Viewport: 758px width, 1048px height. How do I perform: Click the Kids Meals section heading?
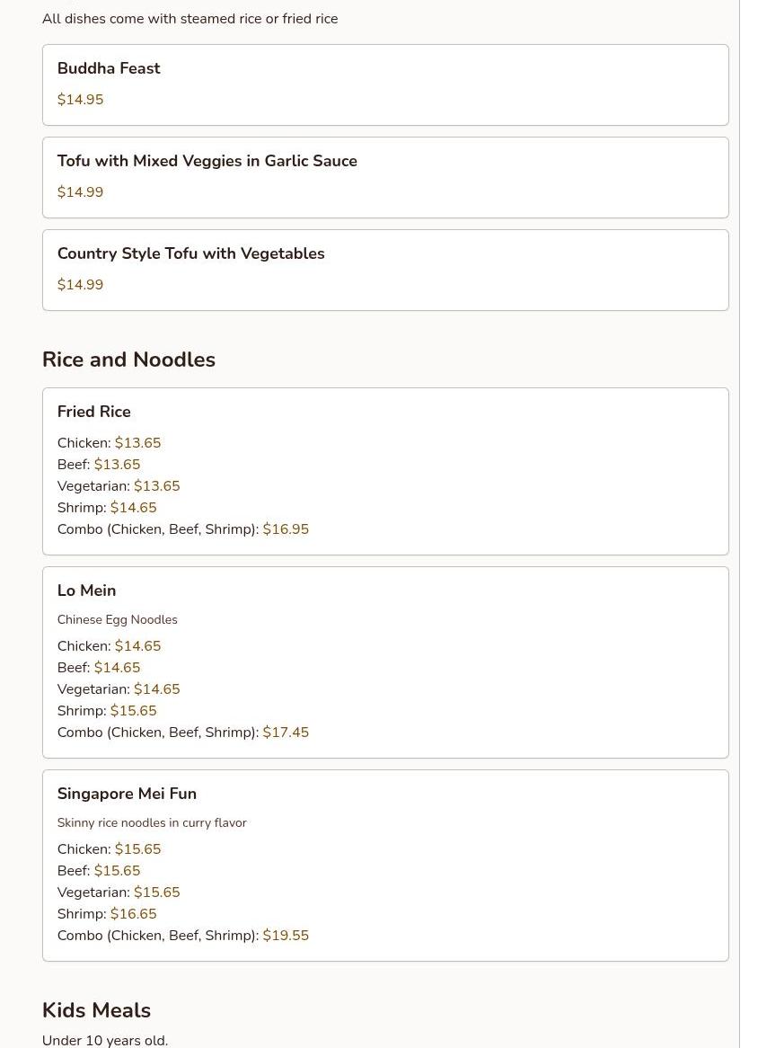96,1010
